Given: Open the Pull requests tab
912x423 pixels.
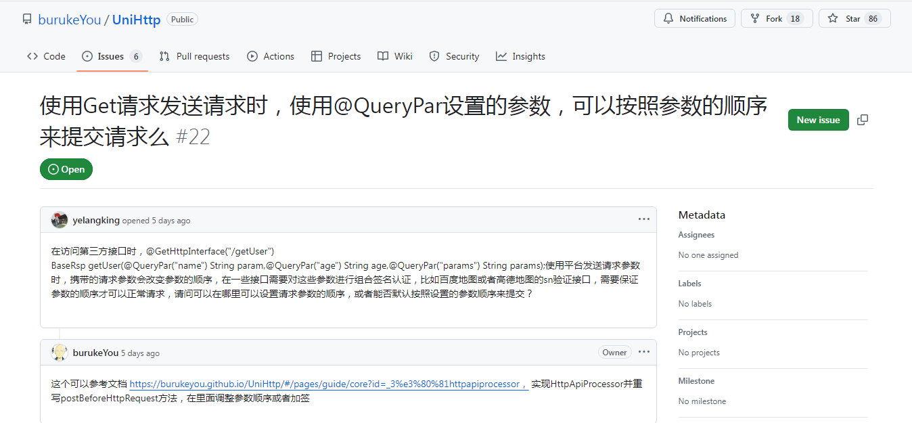Looking at the screenshot, I should (194, 56).
